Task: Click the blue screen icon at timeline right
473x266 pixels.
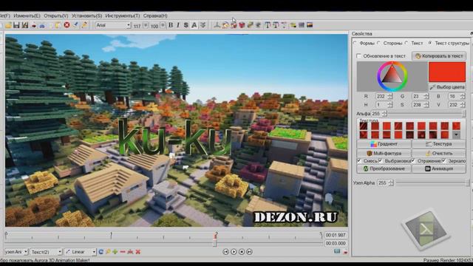Action: [337, 251]
